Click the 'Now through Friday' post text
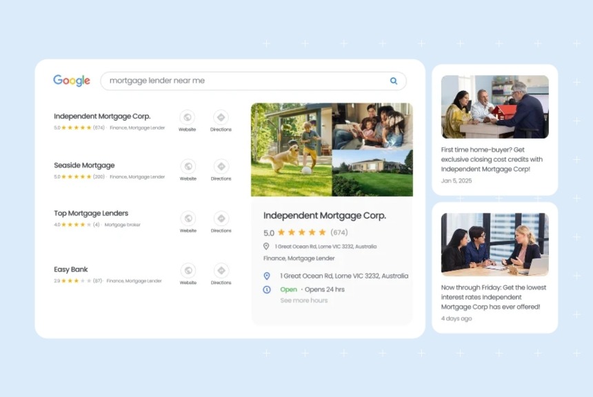Image resolution: width=593 pixels, height=397 pixels. tap(494, 297)
